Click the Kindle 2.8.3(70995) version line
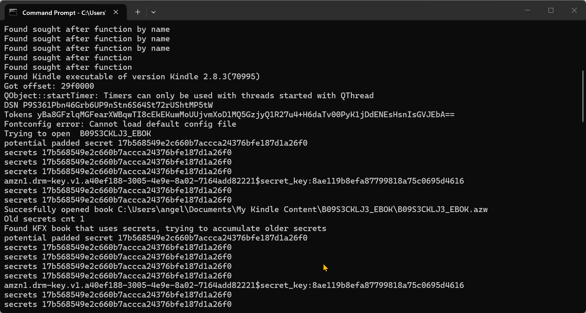Screen dimensions: 586x313 click(132, 77)
